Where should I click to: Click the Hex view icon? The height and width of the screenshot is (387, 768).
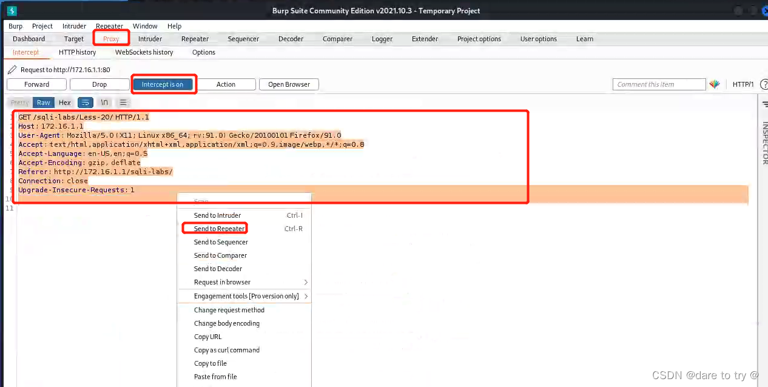pos(64,102)
